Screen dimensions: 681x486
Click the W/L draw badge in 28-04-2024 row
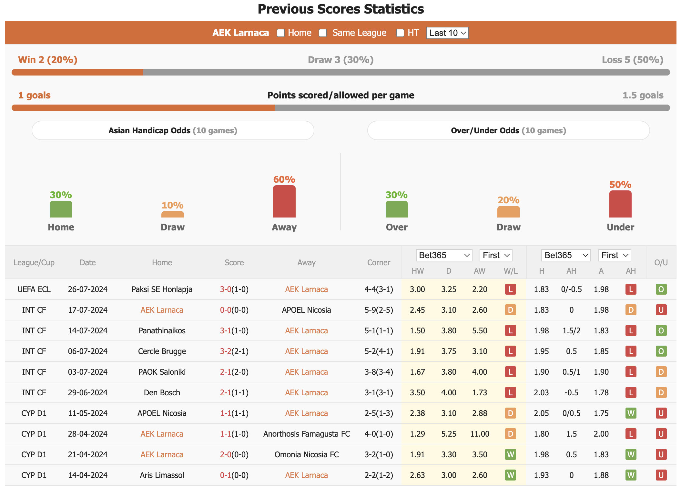[511, 434]
